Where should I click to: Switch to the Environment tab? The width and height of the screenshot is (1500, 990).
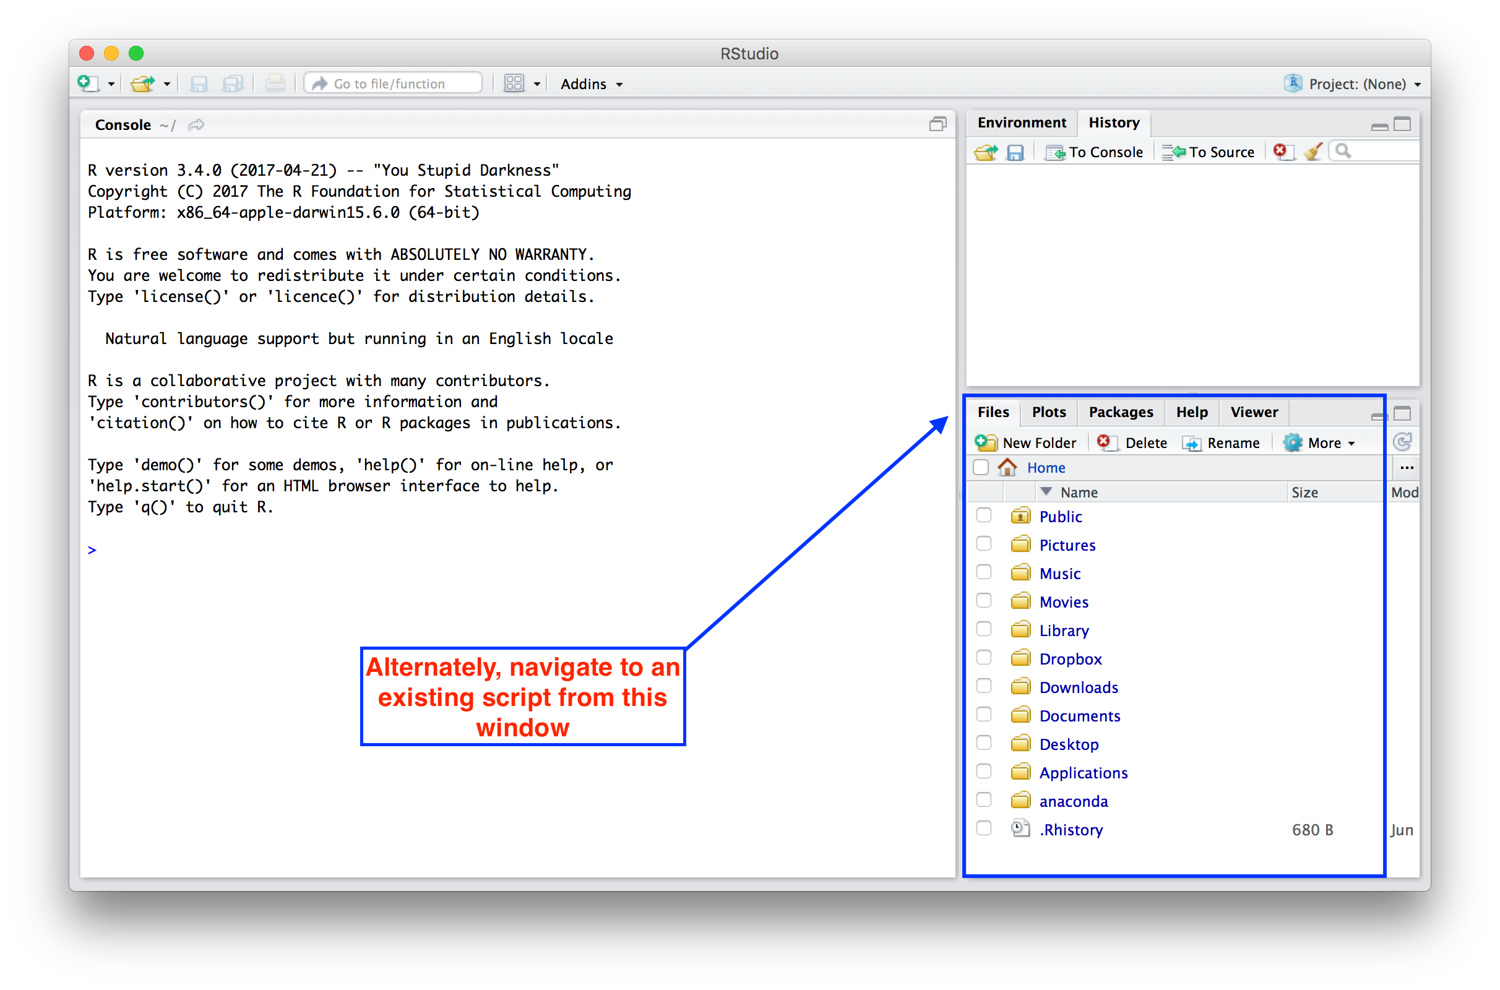[1021, 123]
